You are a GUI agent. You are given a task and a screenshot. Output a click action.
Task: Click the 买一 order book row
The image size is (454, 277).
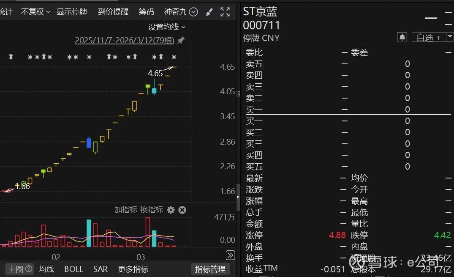(x=348, y=121)
